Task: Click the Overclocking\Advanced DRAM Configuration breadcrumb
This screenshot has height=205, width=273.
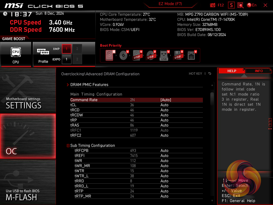Action: pyautogui.click(x=100, y=74)
